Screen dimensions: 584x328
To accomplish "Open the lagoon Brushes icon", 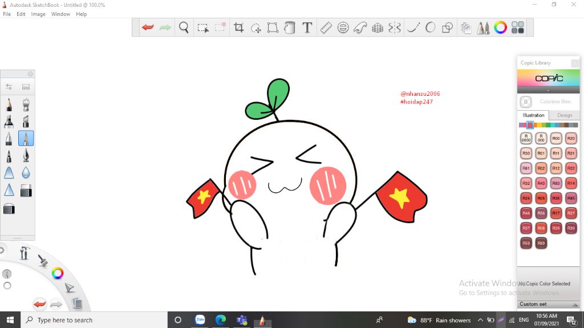I will 43,260.
